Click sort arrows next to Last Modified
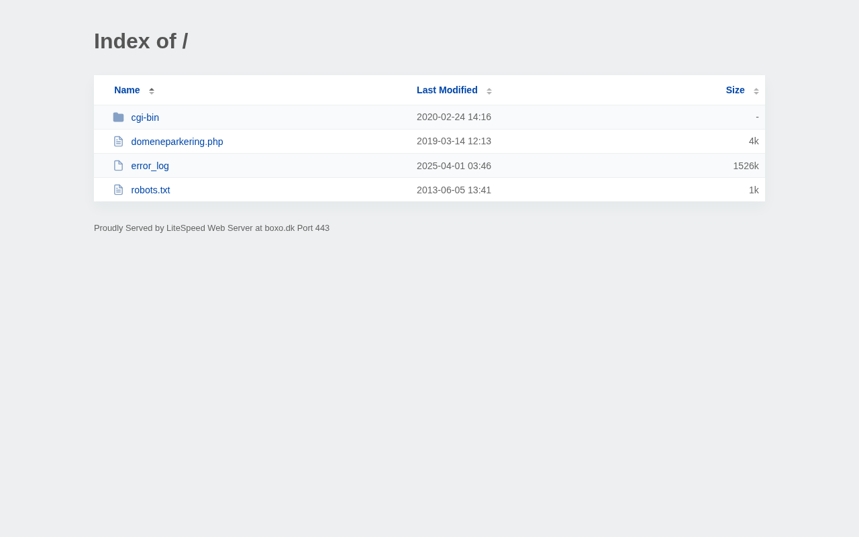This screenshot has width=859, height=537. click(489, 91)
